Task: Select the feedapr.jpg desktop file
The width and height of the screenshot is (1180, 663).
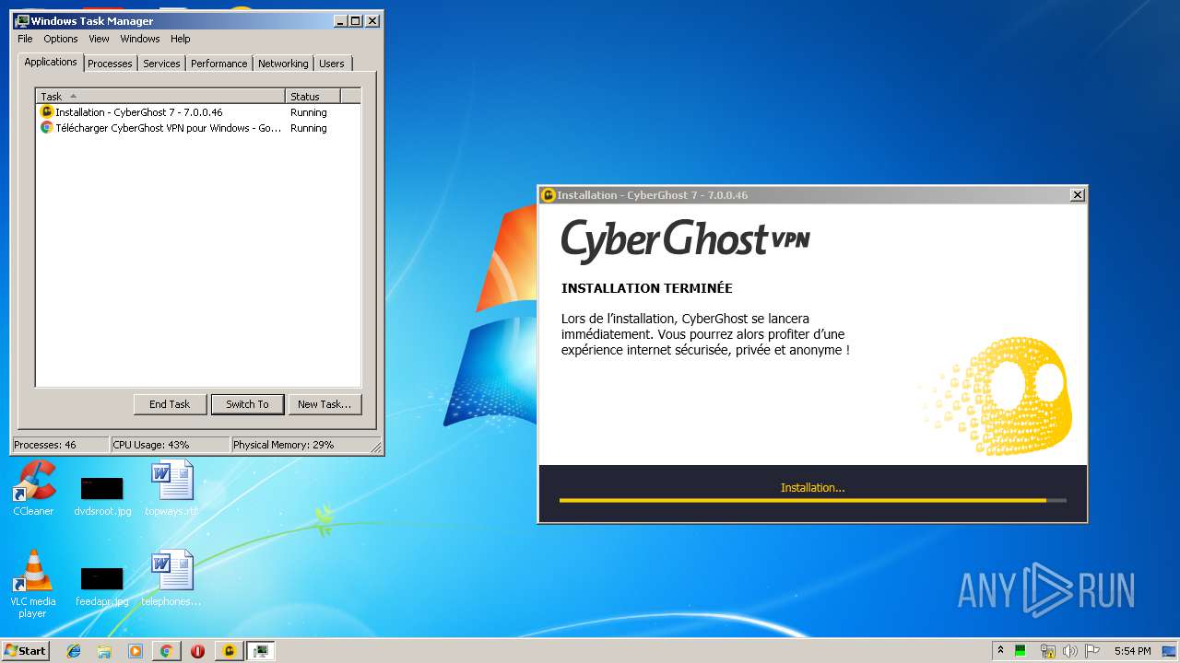Action: [x=102, y=586]
